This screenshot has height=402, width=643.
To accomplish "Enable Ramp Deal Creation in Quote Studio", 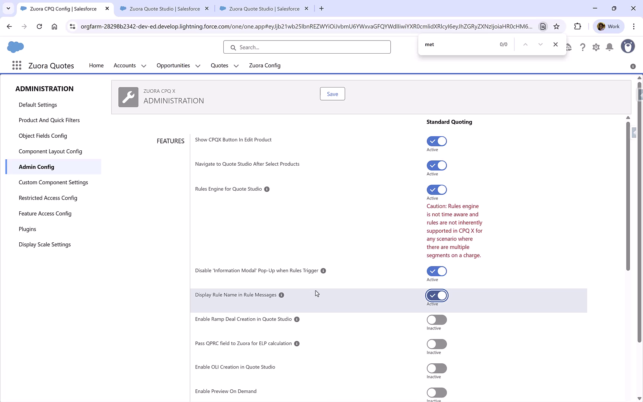I will click(436, 320).
